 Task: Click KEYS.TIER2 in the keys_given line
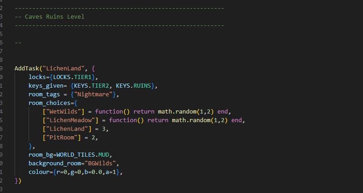[x=91, y=86]
